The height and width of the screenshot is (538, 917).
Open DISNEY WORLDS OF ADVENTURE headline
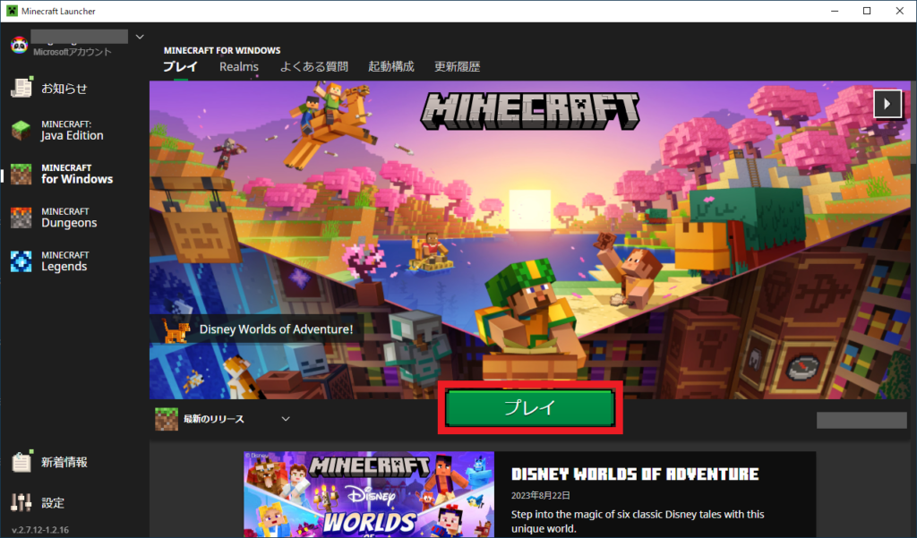635,474
